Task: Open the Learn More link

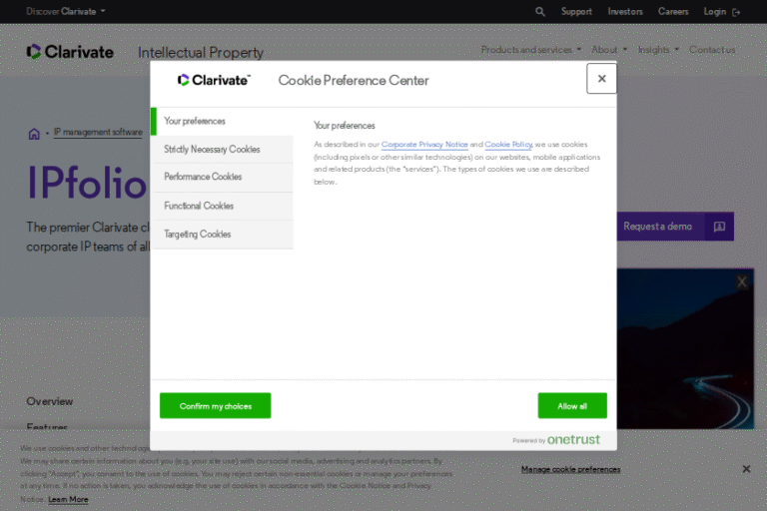Action: click(68, 499)
